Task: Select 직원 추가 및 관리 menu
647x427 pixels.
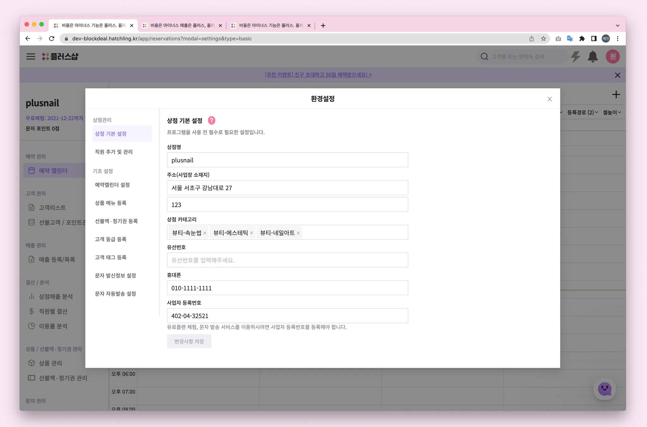Action: (114, 152)
